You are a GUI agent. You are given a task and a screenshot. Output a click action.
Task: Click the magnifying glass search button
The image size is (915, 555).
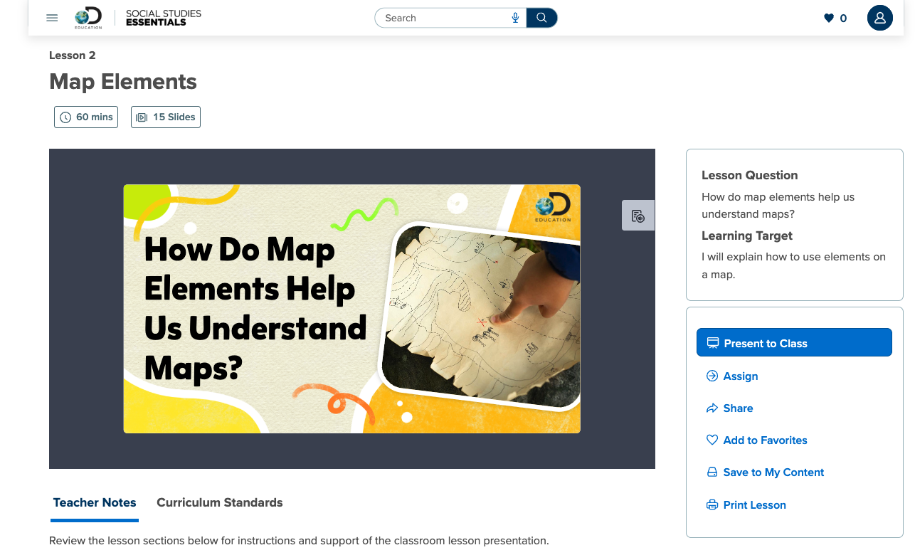coord(541,18)
